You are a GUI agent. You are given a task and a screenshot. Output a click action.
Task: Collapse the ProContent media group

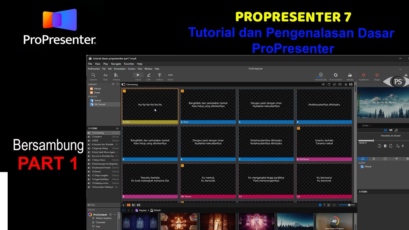115,215
